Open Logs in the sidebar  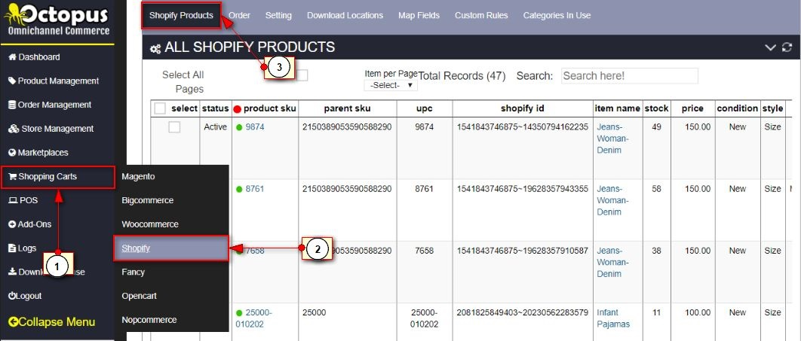point(23,248)
